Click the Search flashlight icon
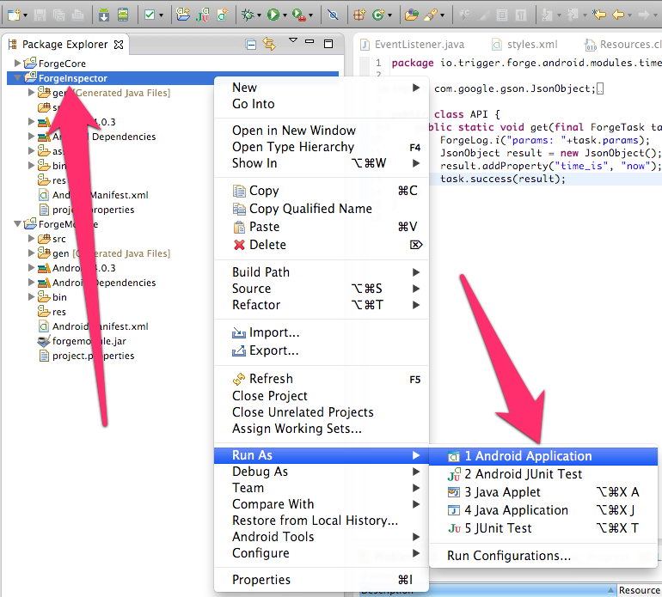662x597 pixels. coord(430,15)
